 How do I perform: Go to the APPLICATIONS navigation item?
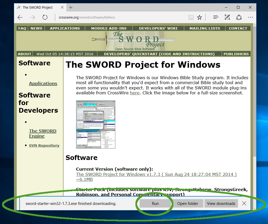coord(65,28)
